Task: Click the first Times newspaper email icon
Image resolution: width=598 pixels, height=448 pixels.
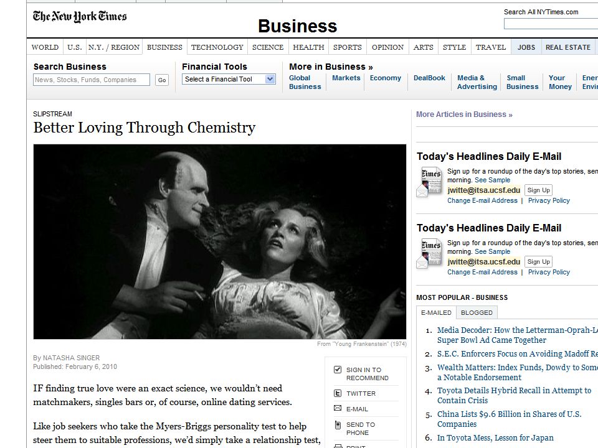Action: click(429, 182)
